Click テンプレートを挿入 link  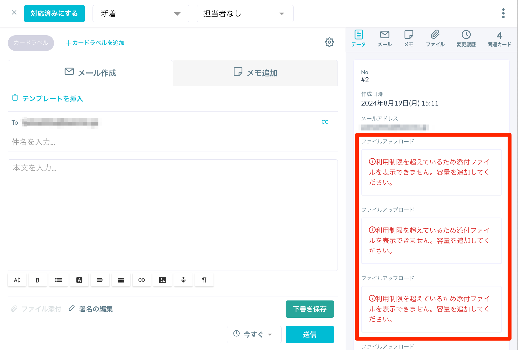[x=52, y=99]
